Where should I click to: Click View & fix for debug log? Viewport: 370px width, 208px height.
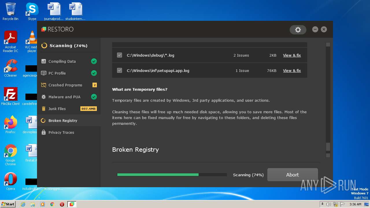(292, 55)
